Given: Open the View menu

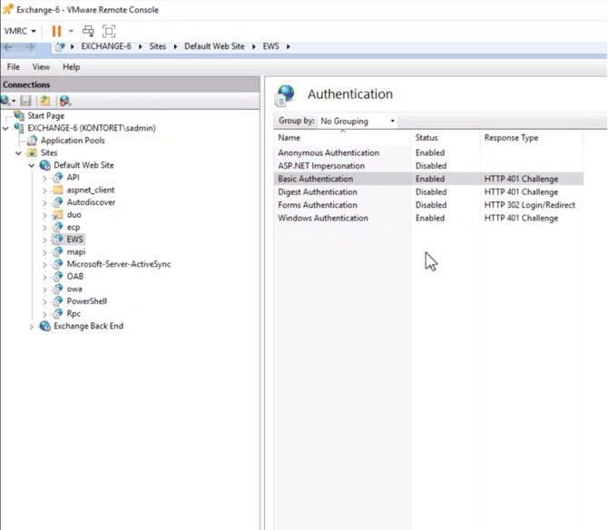Looking at the screenshot, I should coord(41,67).
